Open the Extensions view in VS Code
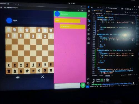Image resolution: width=139 pixels, height=104 pixels. (x=89, y=29)
